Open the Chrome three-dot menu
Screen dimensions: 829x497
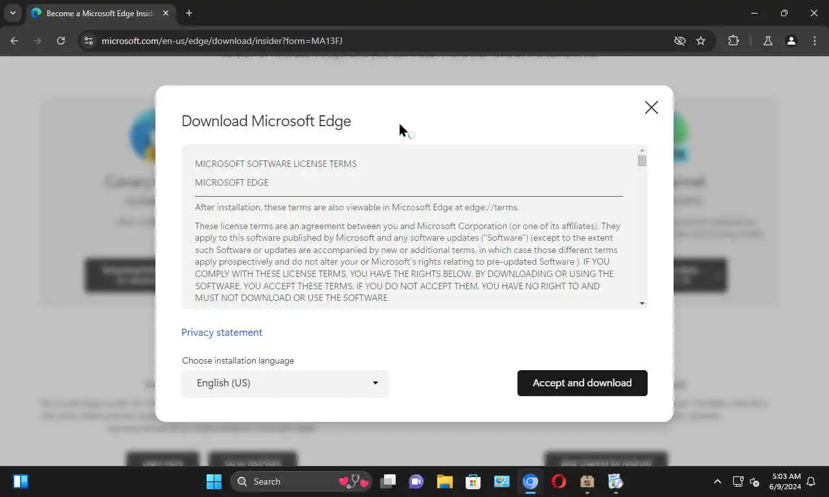[x=815, y=41]
